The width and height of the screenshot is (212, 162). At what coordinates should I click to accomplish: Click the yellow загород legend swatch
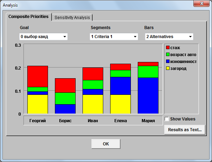point(168,68)
